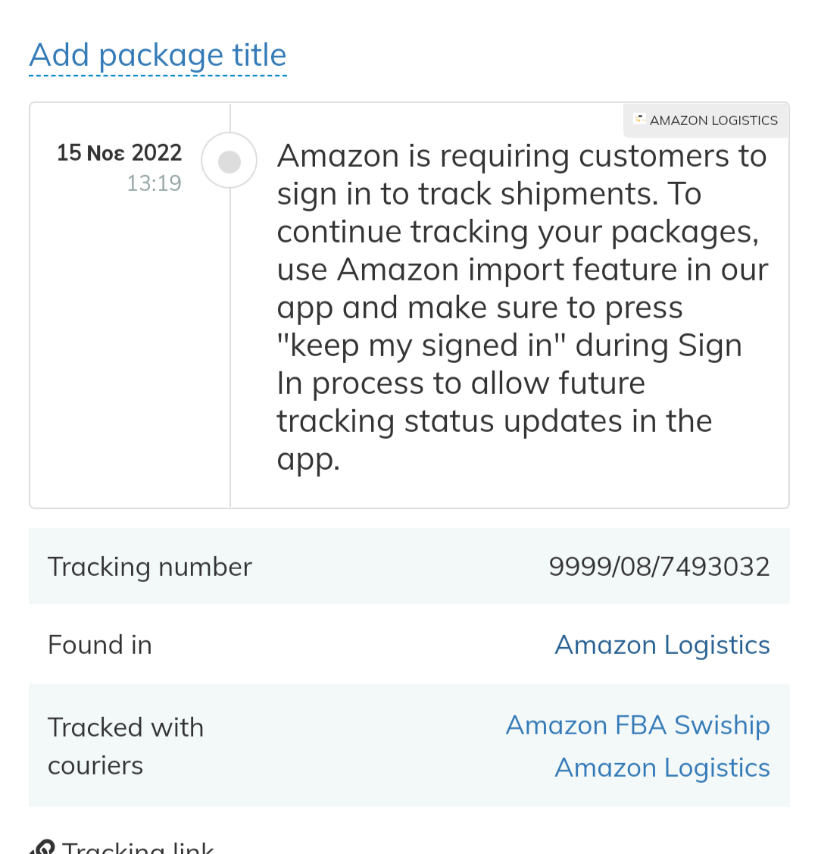Screen dimensions: 818x854
Task: Click the "tracking status updates in the" line
Action: point(494,421)
